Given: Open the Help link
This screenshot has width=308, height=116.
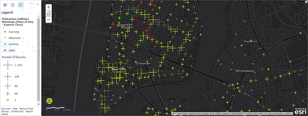Looking at the screenshot, I should pos(15,109).
